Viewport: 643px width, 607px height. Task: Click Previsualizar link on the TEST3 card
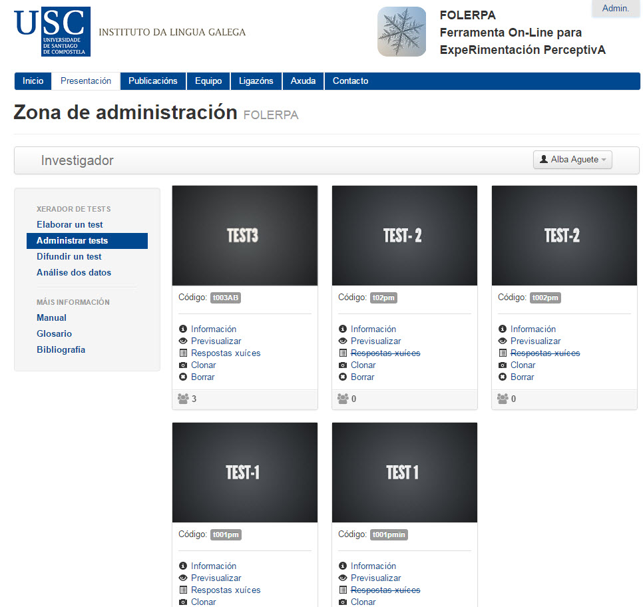click(x=216, y=341)
